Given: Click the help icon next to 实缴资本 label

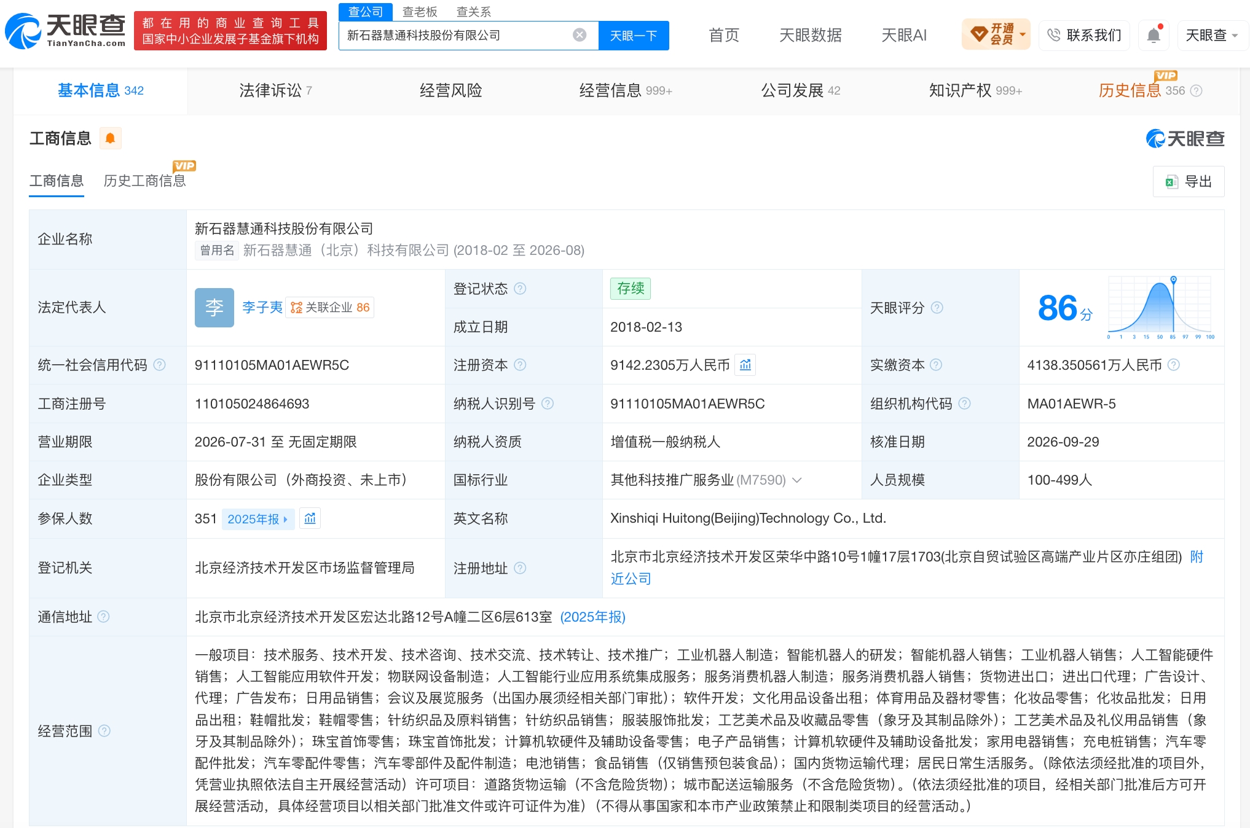Looking at the screenshot, I should click(936, 365).
